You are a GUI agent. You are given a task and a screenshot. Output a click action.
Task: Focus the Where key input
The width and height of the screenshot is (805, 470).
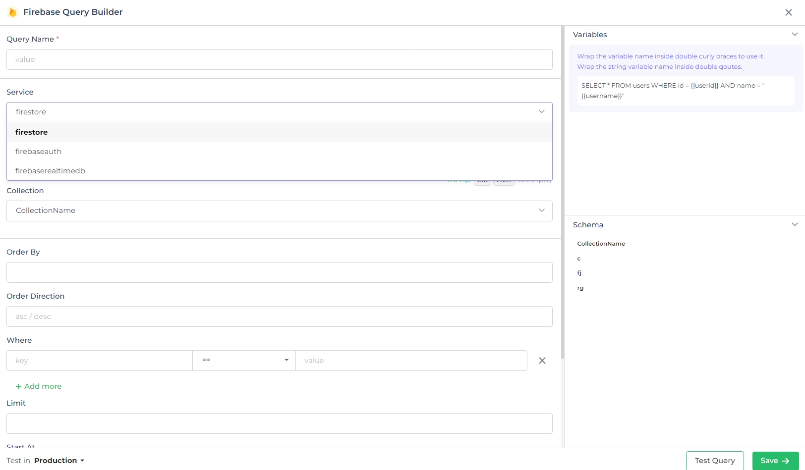tap(100, 361)
